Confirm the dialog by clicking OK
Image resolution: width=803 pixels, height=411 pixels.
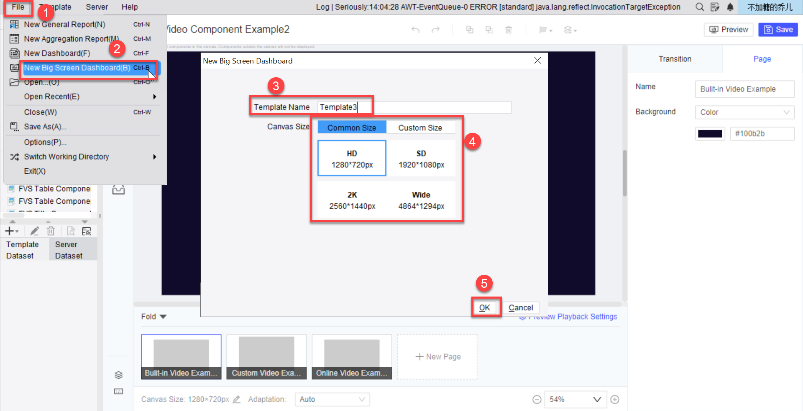point(484,307)
